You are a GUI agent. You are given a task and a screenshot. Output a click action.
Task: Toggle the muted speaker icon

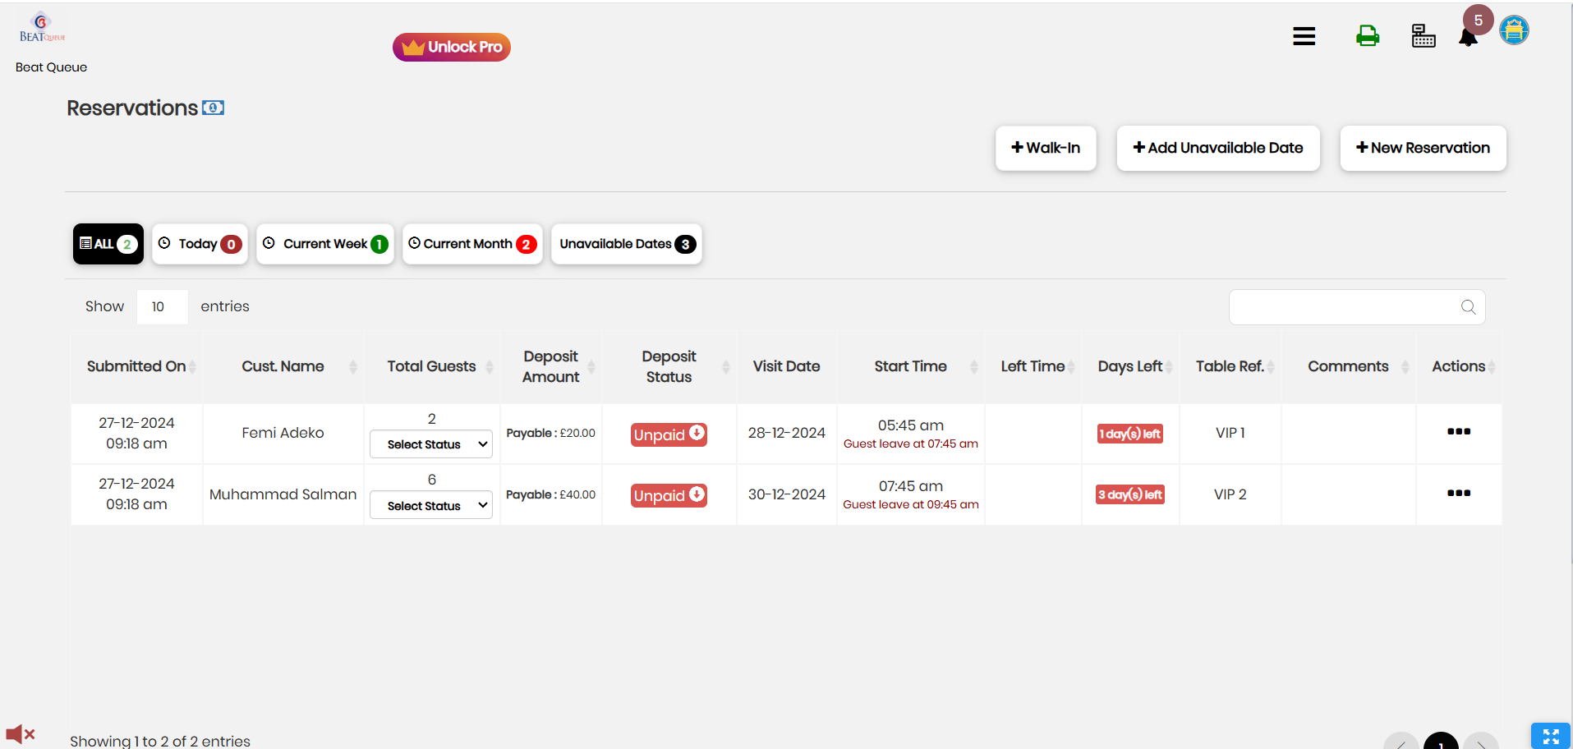[x=21, y=733]
